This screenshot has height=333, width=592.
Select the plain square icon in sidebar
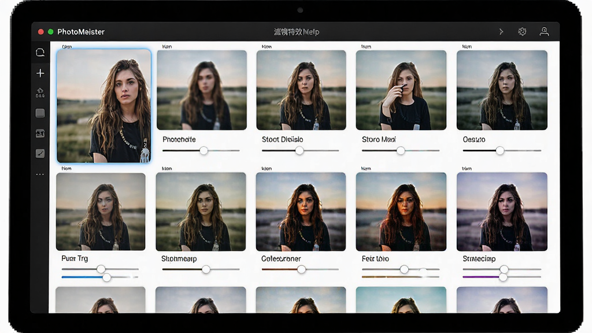(x=40, y=113)
